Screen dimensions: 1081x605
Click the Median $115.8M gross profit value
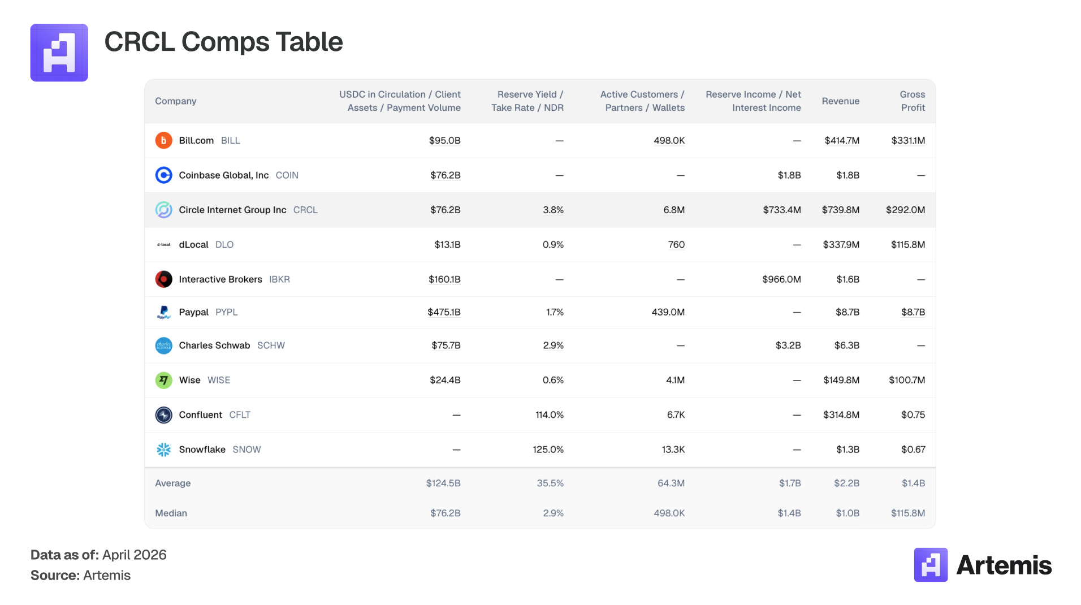(908, 513)
